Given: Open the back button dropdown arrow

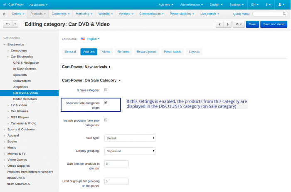Looking at the screenshot, I should (x=15, y=24).
